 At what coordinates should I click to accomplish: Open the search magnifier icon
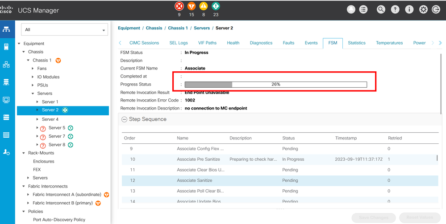point(380,9)
